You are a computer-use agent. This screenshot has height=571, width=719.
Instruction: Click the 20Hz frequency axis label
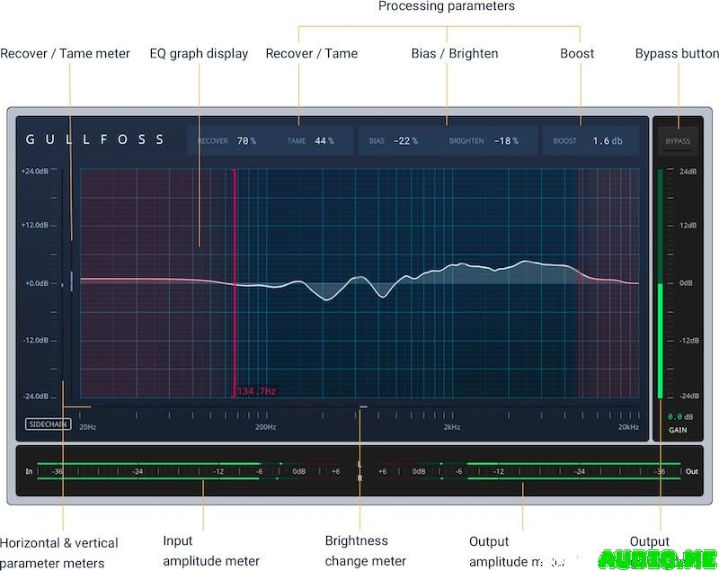click(x=87, y=428)
